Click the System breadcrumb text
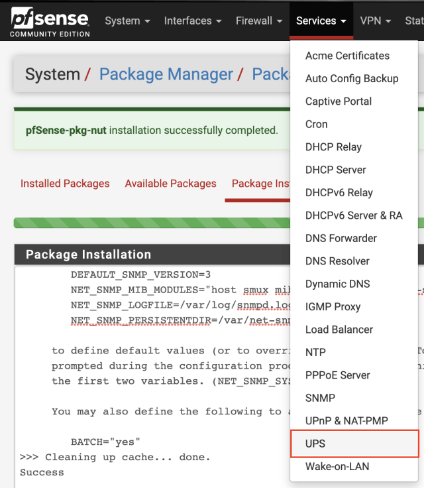The image size is (424, 488). pos(52,74)
